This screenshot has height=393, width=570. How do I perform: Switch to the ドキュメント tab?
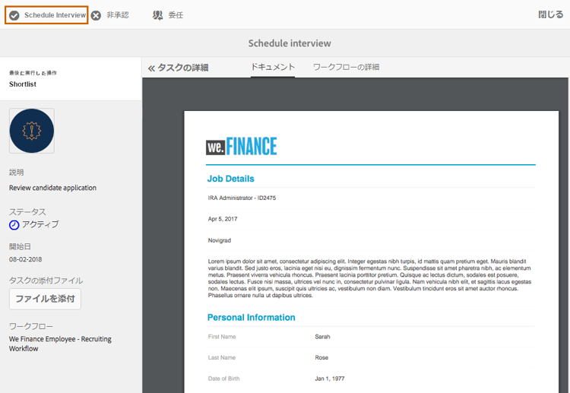coord(273,67)
